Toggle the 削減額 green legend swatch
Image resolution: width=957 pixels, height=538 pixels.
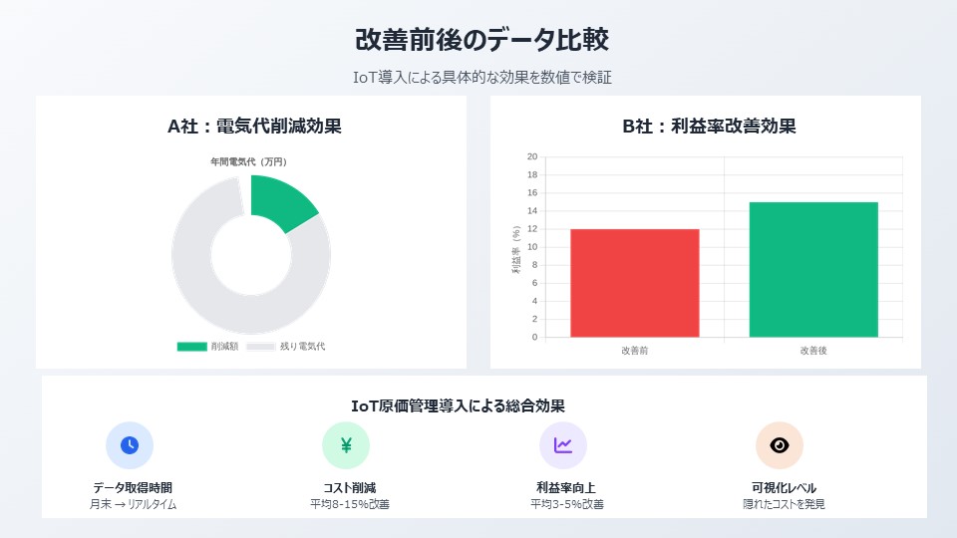coord(191,347)
